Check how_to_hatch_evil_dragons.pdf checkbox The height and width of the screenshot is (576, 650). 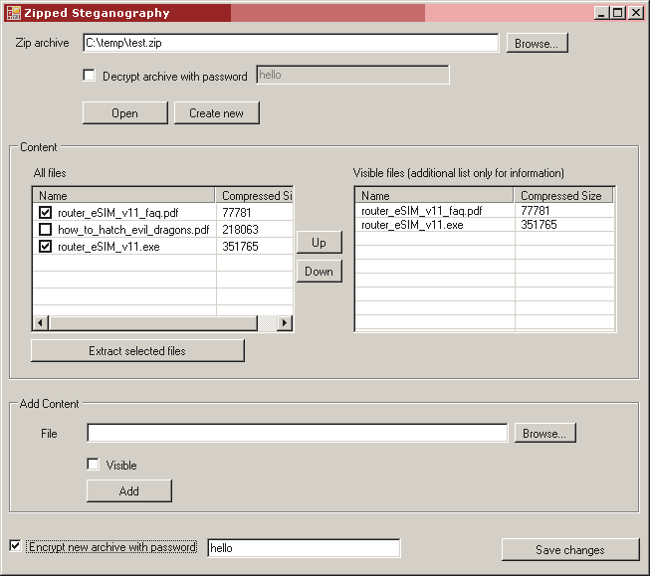click(45, 230)
